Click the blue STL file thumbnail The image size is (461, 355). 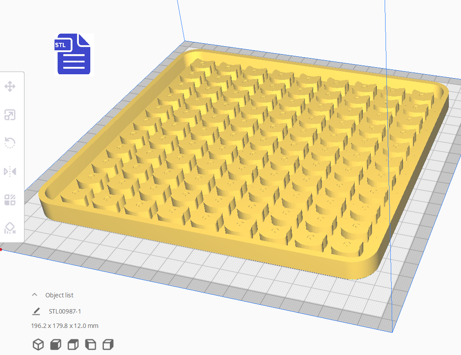(x=73, y=55)
